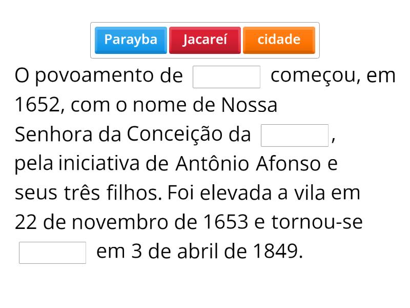Click the blank after 'O povoamento de'
The height and width of the screenshot is (308, 410).
click(227, 77)
